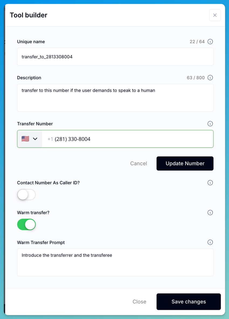229x319 pixels.
Task: Enable Contact Number As Caller ID toggle
Action: (26, 194)
